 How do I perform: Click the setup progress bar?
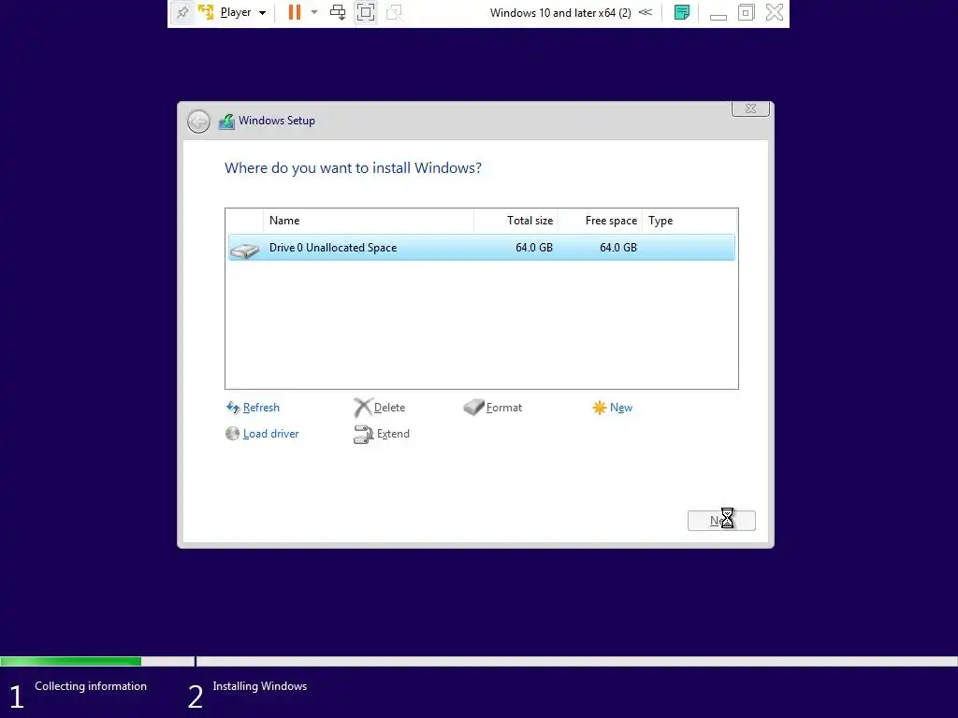coord(479,661)
